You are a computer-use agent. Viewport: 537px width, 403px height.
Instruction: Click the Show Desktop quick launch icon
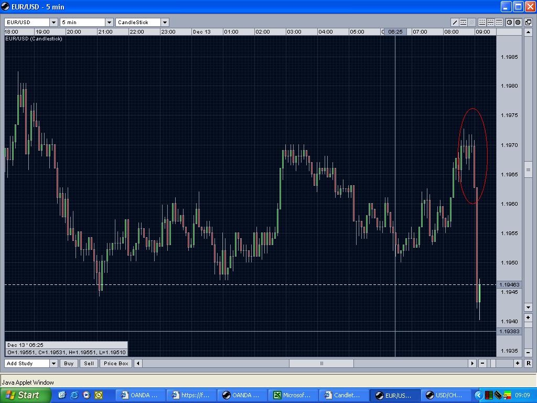(62, 395)
